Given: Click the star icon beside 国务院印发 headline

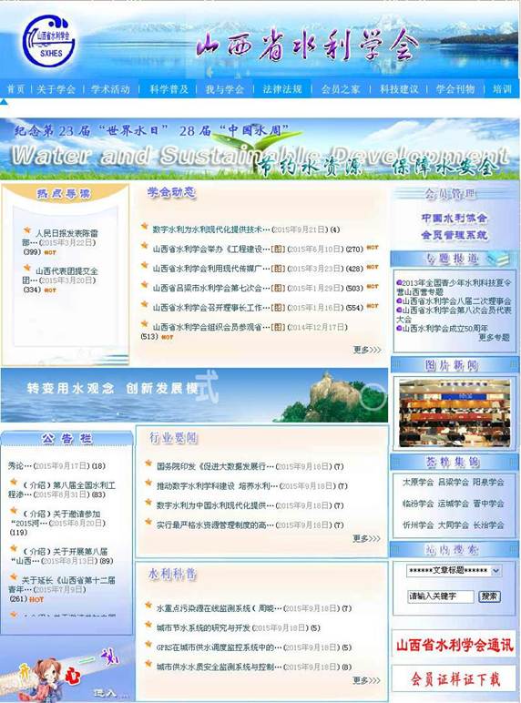Looking at the screenshot, I should tap(148, 464).
